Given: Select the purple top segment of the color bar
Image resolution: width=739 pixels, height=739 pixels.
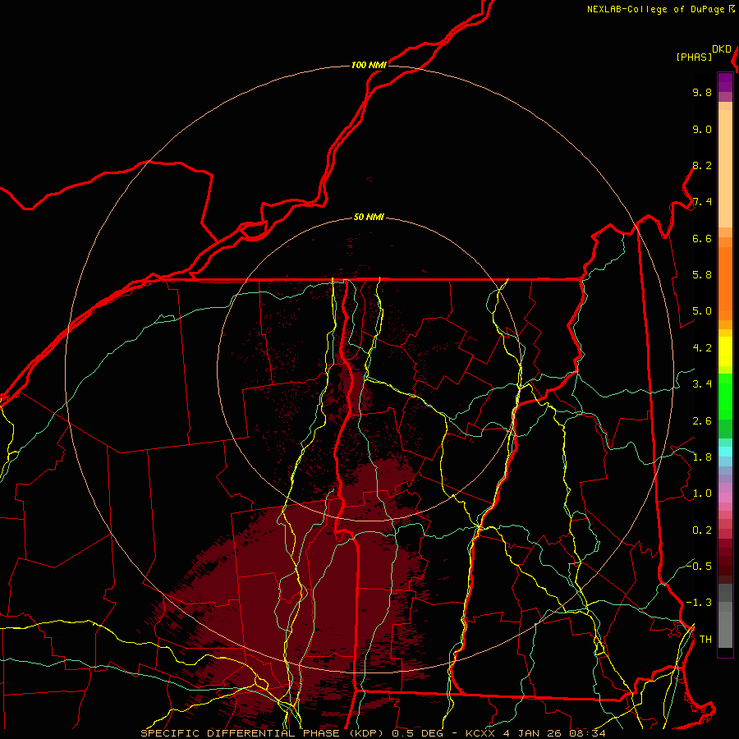Looking at the screenshot, I should click(x=725, y=83).
